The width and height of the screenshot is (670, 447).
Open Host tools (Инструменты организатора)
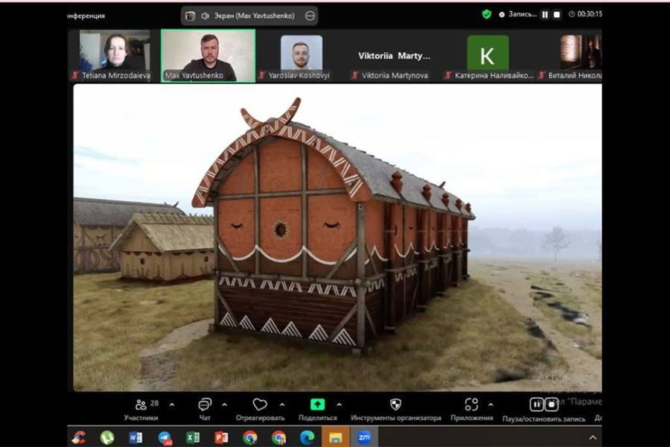pyautogui.click(x=395, y=405)
